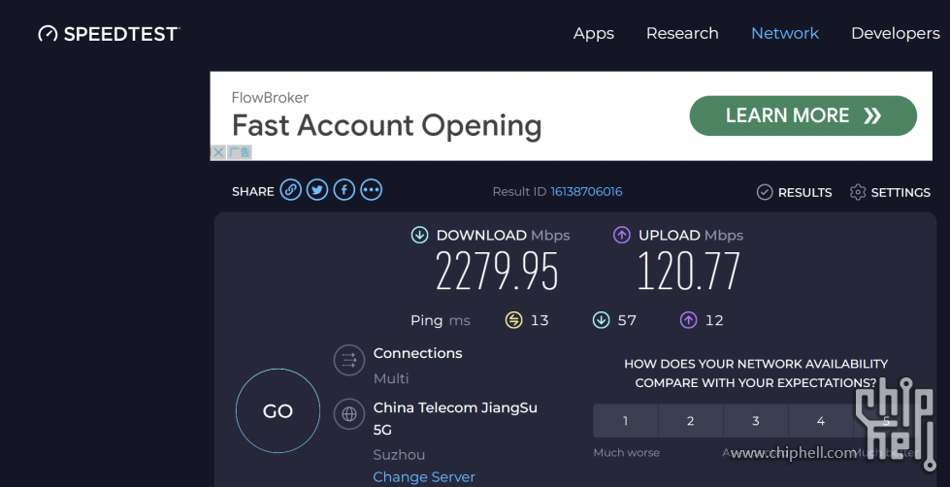Share result on Twitter
Image resolution: width=950 pixels, height=487 pixels.
click(x=317, y=189)
